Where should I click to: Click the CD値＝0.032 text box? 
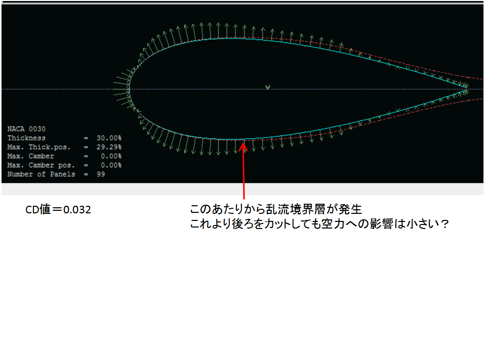tap(58, 210)
